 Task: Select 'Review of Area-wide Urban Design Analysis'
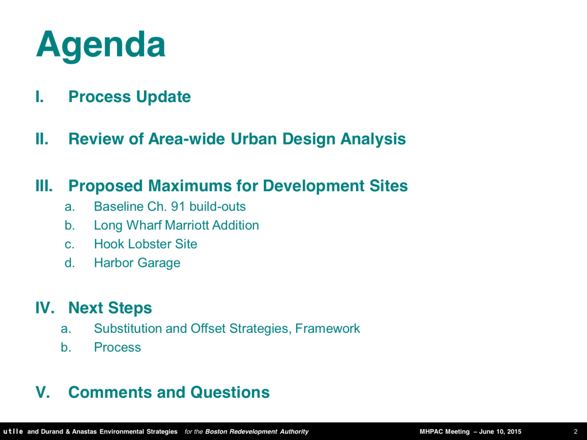coord(237,139)
